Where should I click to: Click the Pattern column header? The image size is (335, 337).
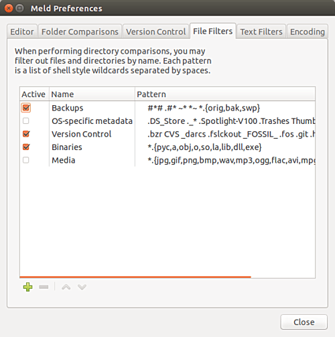point(225,94)
